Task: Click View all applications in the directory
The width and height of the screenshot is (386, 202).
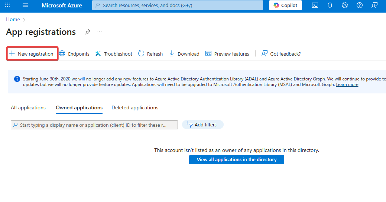Action: pos(236,160)
